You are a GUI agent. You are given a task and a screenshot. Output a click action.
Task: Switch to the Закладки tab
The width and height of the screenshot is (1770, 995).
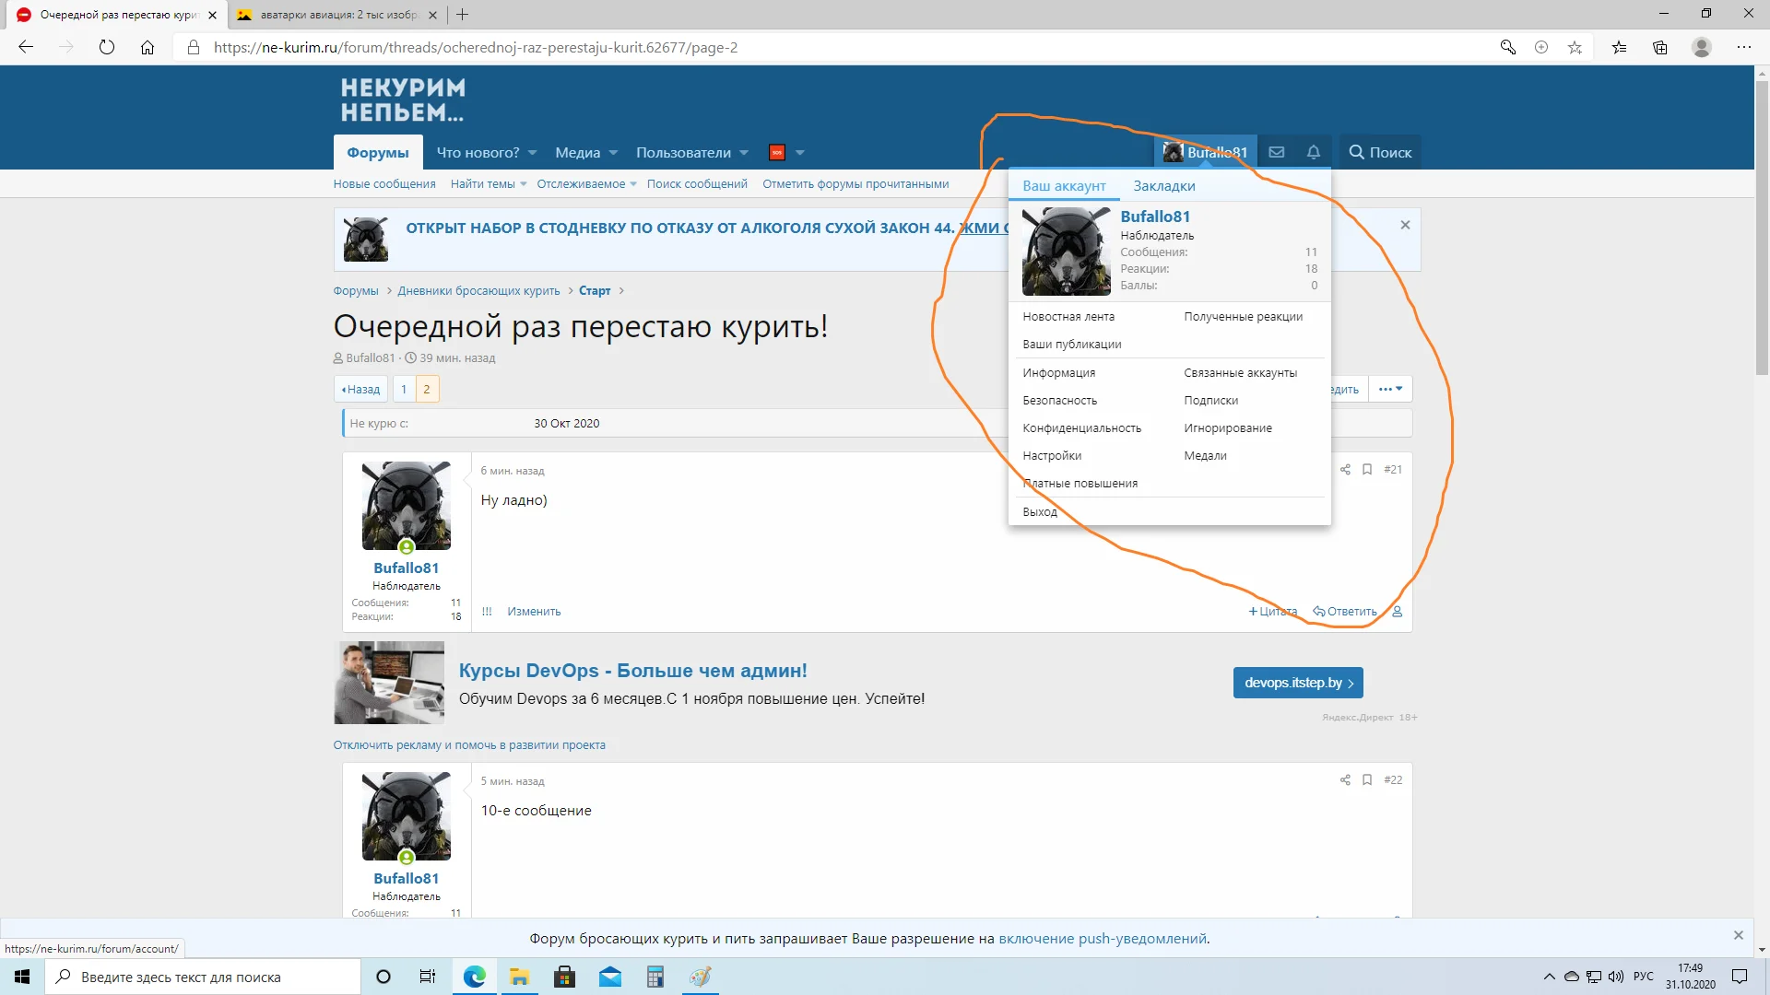pyautogui.click(x=1163, y=185)
